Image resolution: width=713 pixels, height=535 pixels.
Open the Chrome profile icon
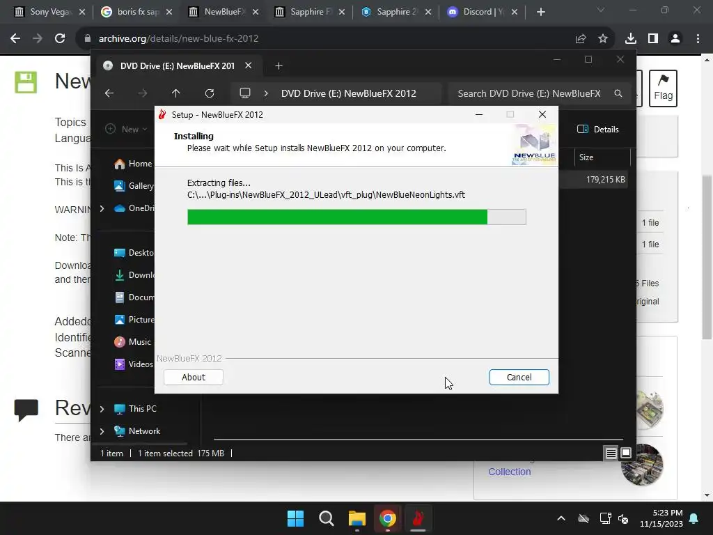(x=675, y=39)
